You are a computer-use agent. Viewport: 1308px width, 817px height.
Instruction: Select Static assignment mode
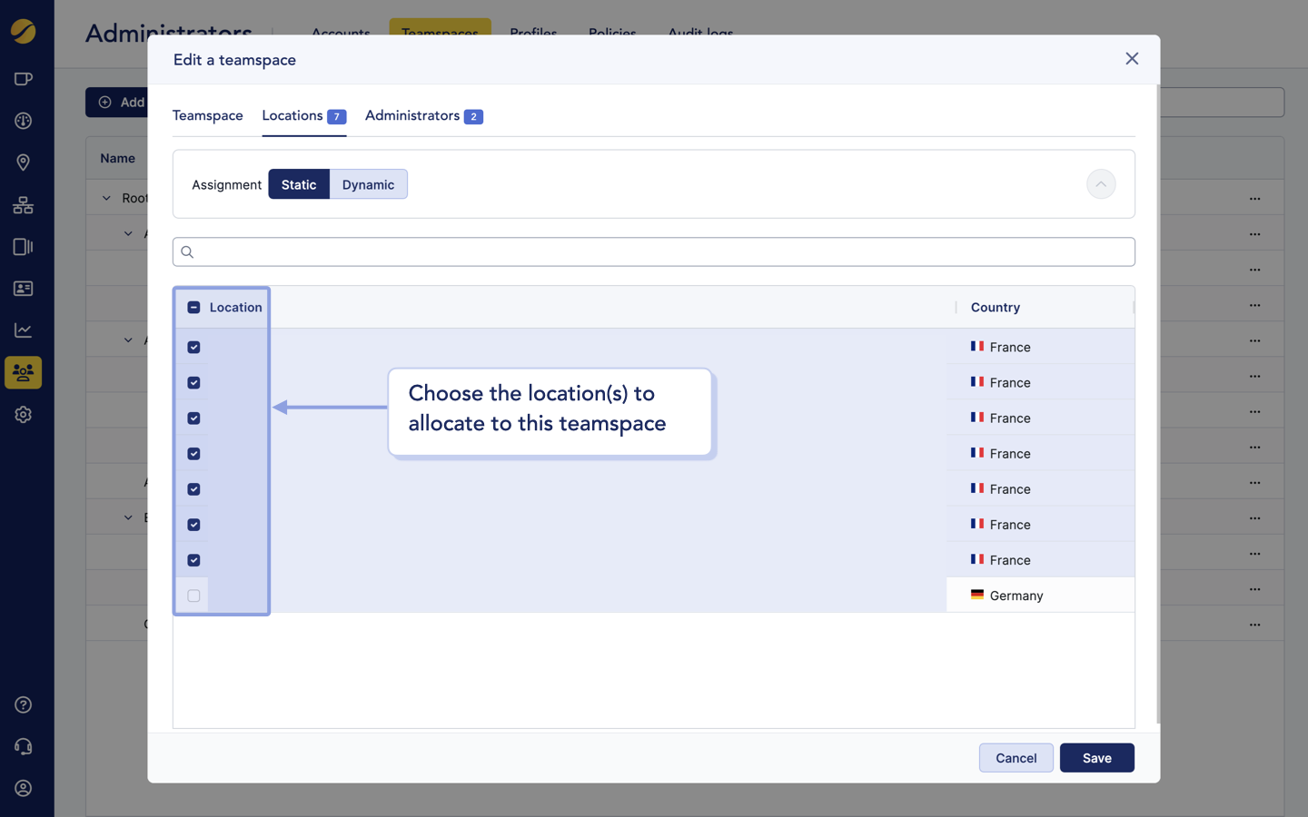tap(299, 184)
